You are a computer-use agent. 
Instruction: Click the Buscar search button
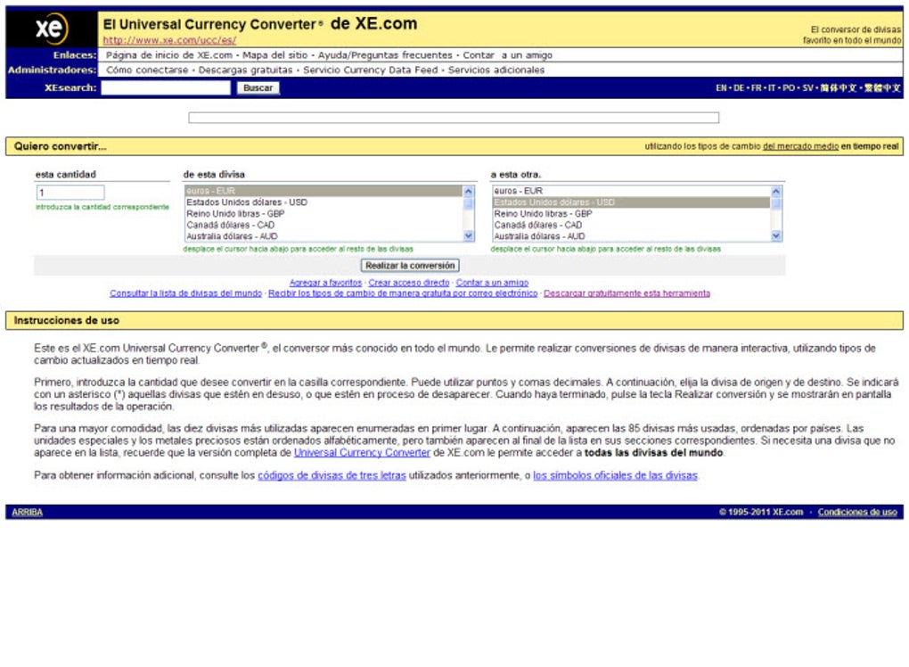point(258,87)
